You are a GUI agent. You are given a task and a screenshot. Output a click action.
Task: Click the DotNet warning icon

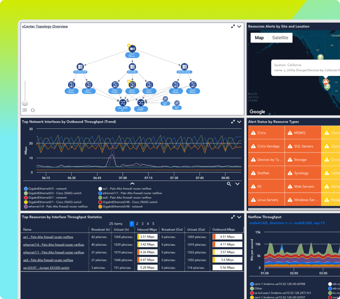click(253, 173)
